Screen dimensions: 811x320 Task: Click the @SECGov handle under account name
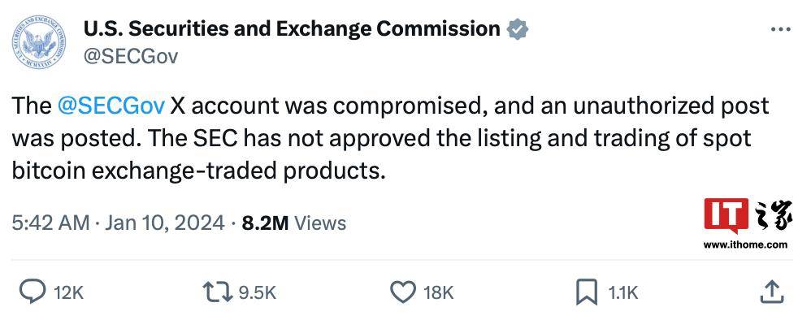[x=130, y=56]
